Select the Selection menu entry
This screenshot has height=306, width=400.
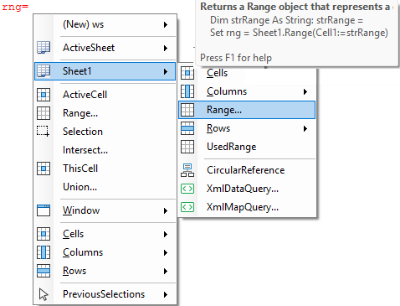point(105,132)
